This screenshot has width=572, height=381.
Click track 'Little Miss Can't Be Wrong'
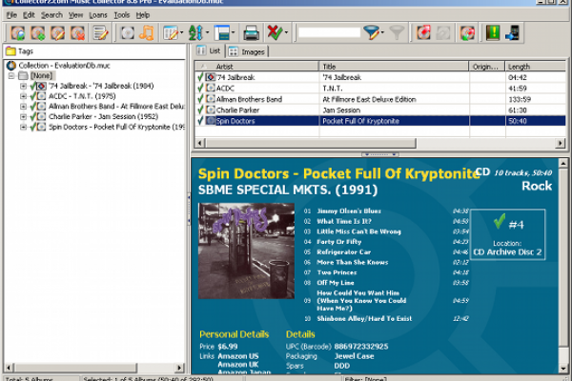click(x=358, y=231)
